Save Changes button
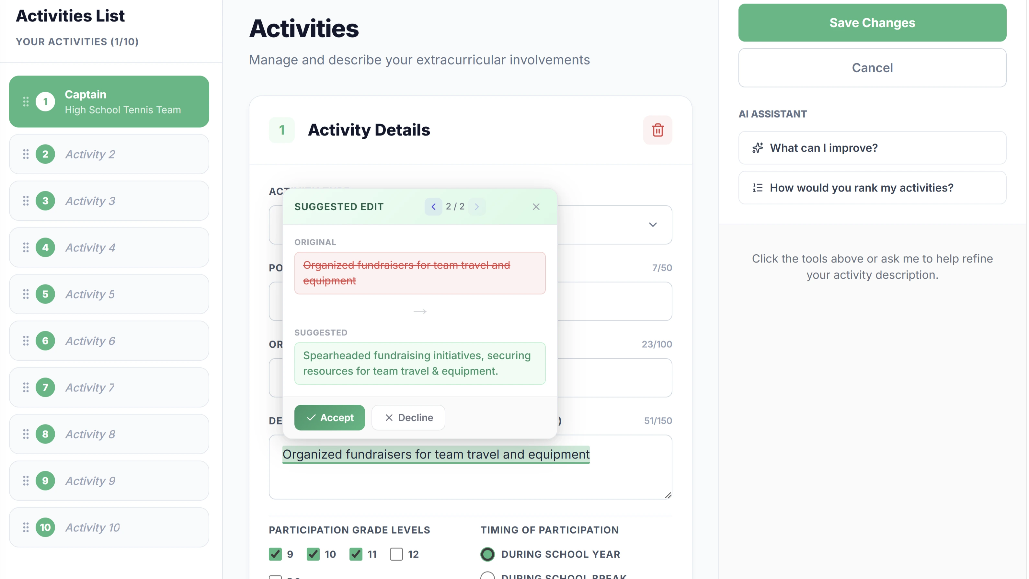1029x579 pixels. click(x=872, y=23)
